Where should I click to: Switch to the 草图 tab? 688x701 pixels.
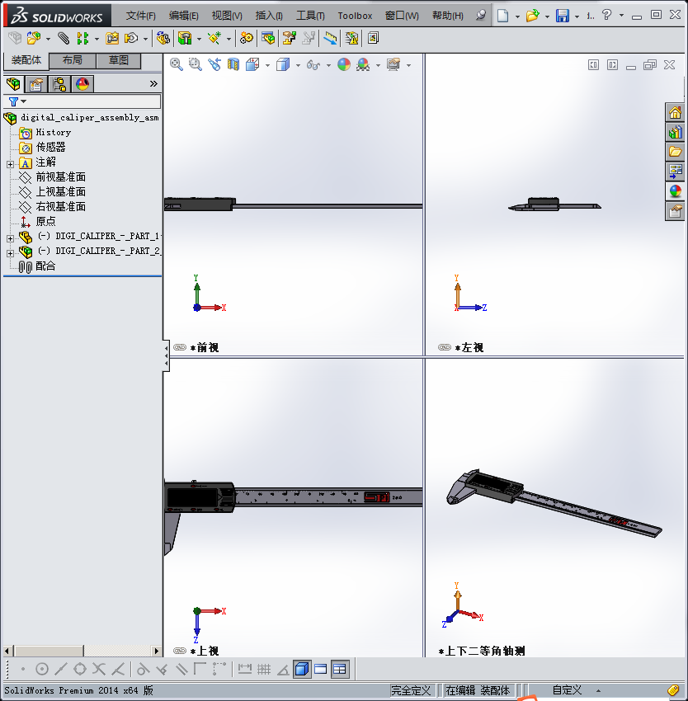click(x=119, y=60)
